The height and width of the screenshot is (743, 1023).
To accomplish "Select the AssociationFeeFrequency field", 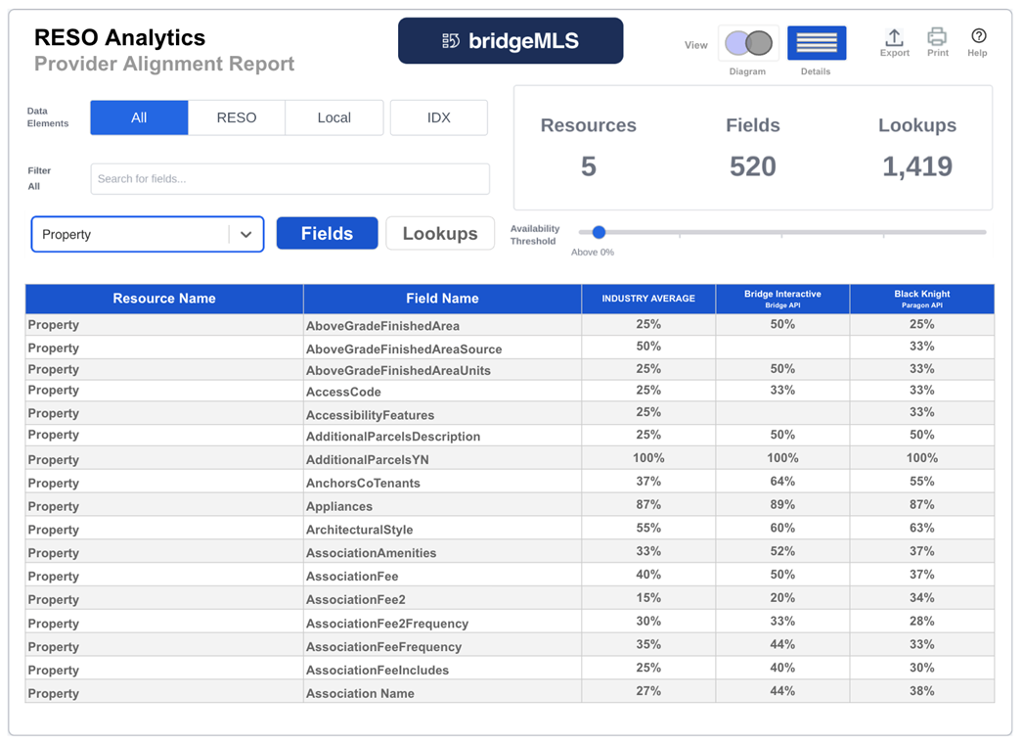I will (383, 647).
